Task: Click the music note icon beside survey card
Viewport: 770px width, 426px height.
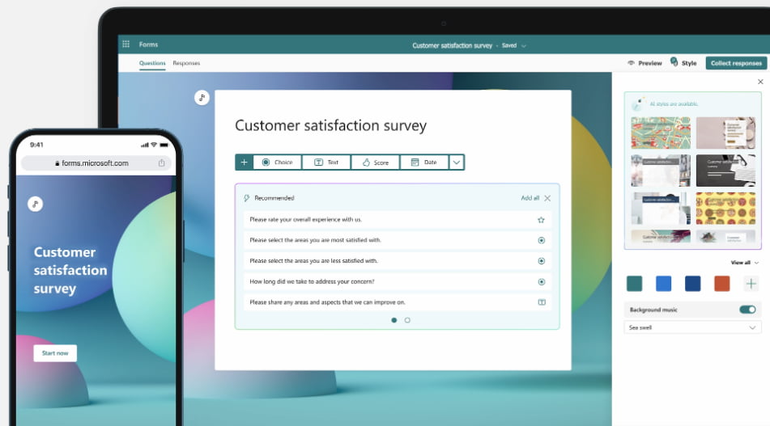Action: pyautogui.click(x=202, y=98)
